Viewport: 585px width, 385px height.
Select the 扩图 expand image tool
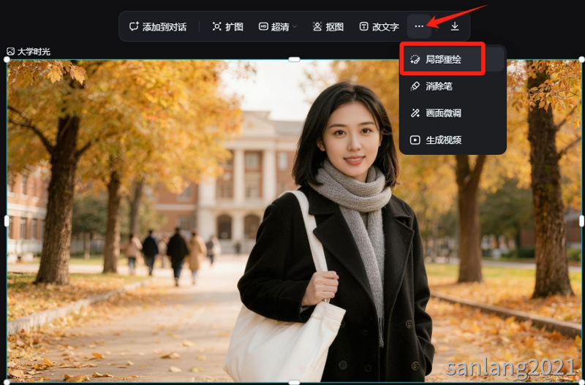(x=227, y=26)
